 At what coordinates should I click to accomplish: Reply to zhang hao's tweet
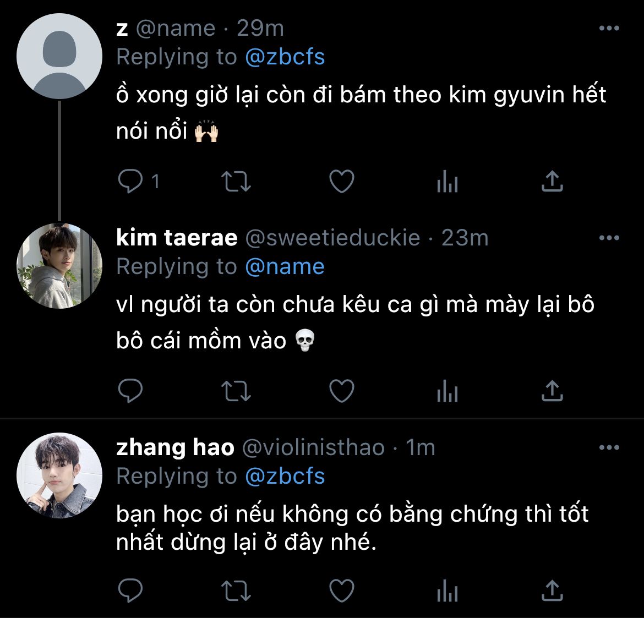tap(131, 591)
